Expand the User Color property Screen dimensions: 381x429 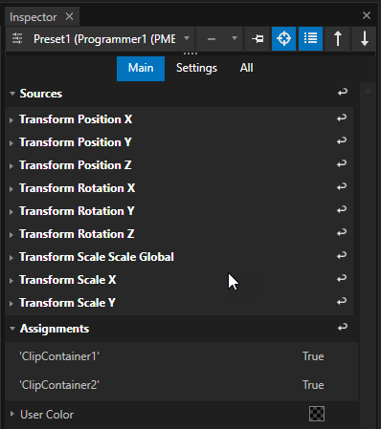click(11, 414)
